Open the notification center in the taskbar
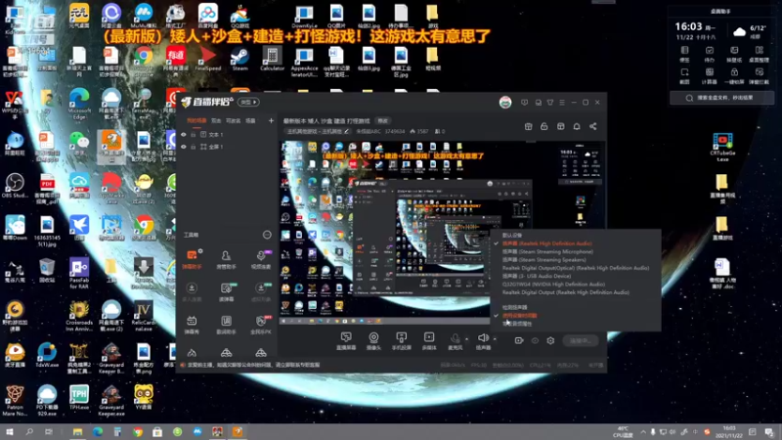This screenshot has width=782, height=440. point(769,432)
